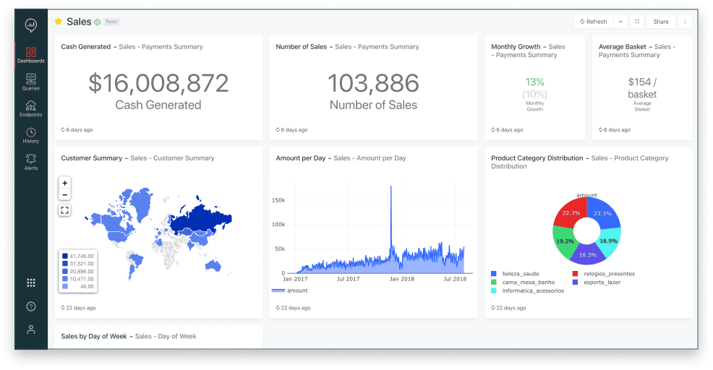Zoom in on the customer map
This screenshot has height=370, width=713.
pos(65,183)
